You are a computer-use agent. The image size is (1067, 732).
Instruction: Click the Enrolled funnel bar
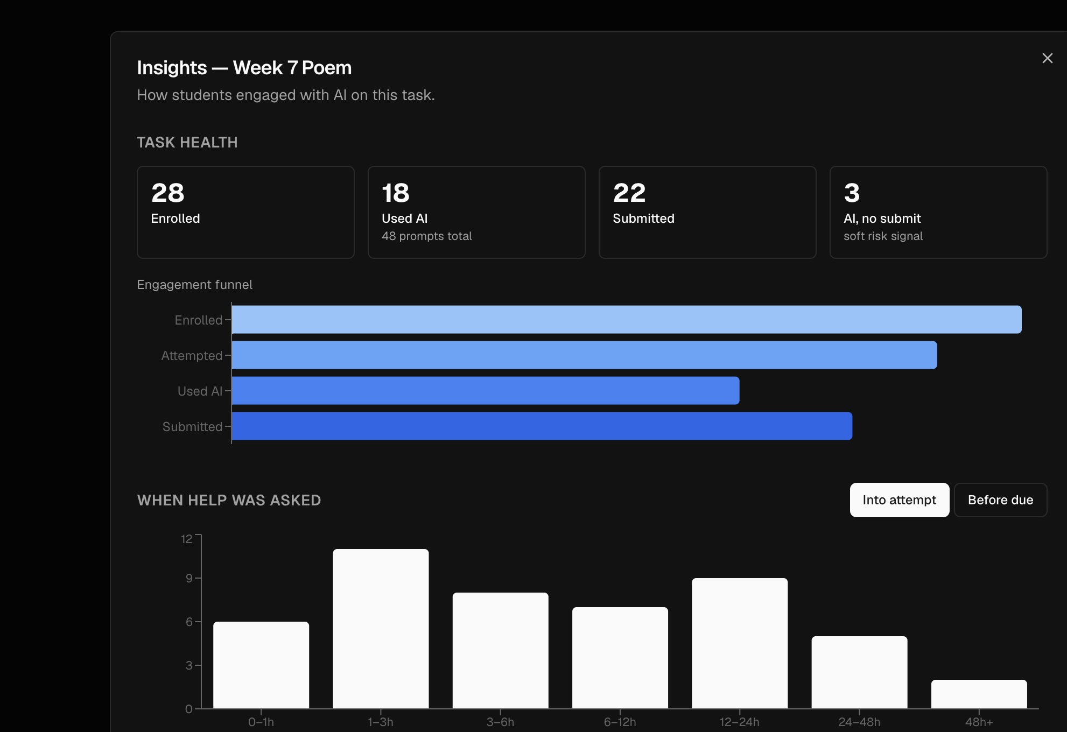coord(627,320)
